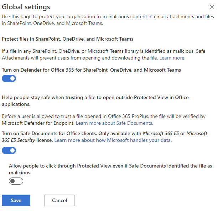Image resolution: width=218 pixels, height=216 pixels.
Task: Open Learn more about Safe Documents link
Action: click(114, 123)
